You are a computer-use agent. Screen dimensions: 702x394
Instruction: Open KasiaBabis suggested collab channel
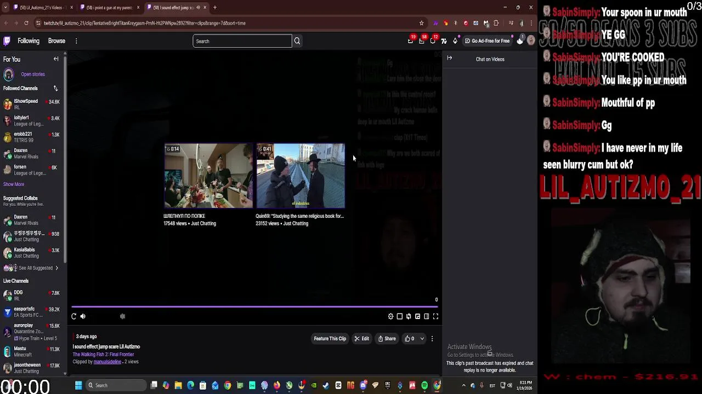point(32,253)
